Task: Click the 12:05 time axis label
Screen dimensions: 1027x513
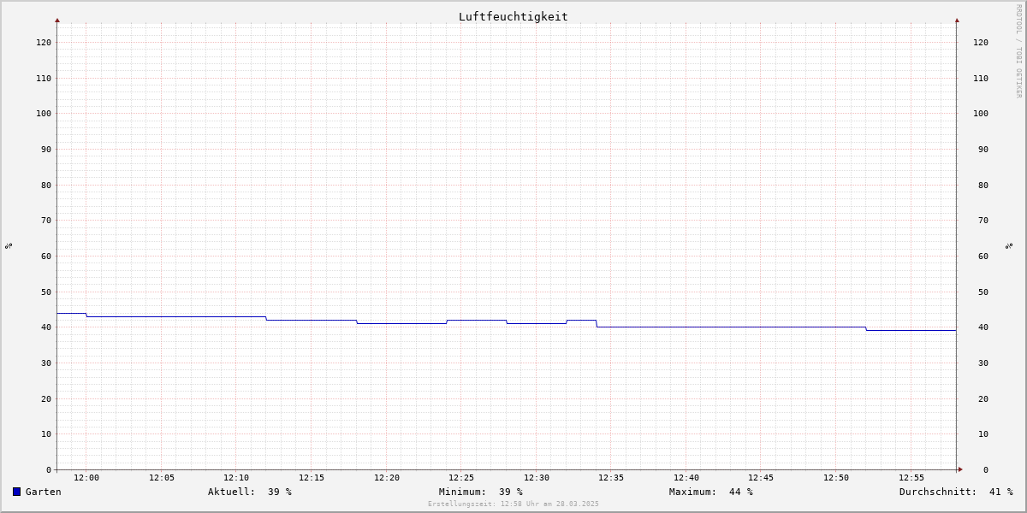Action: tap(162, 478)
